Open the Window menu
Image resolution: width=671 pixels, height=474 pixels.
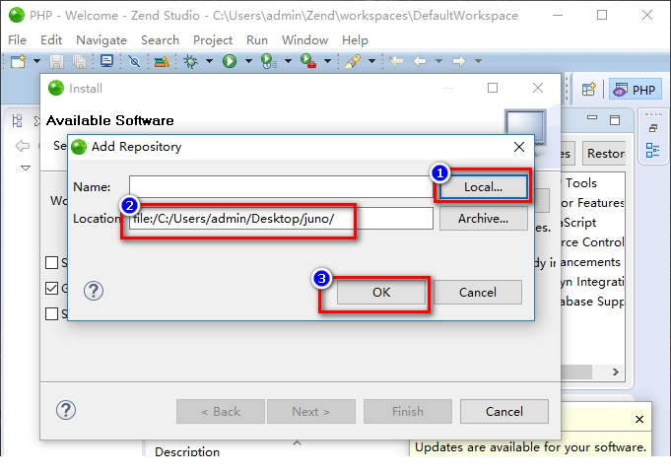tap(304, 40)
